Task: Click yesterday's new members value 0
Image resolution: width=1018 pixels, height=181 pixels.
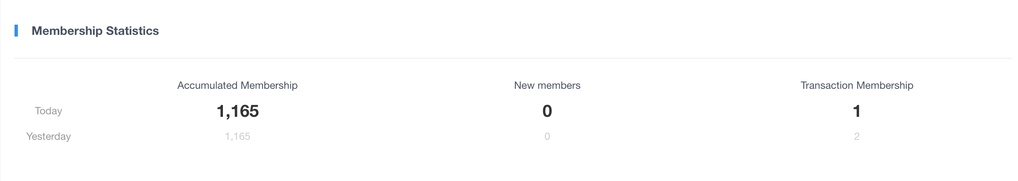Action: tap(547, 136)
